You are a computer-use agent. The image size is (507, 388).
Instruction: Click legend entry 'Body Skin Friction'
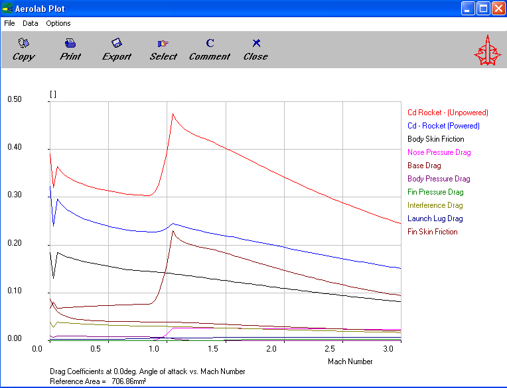coord(436,139)
